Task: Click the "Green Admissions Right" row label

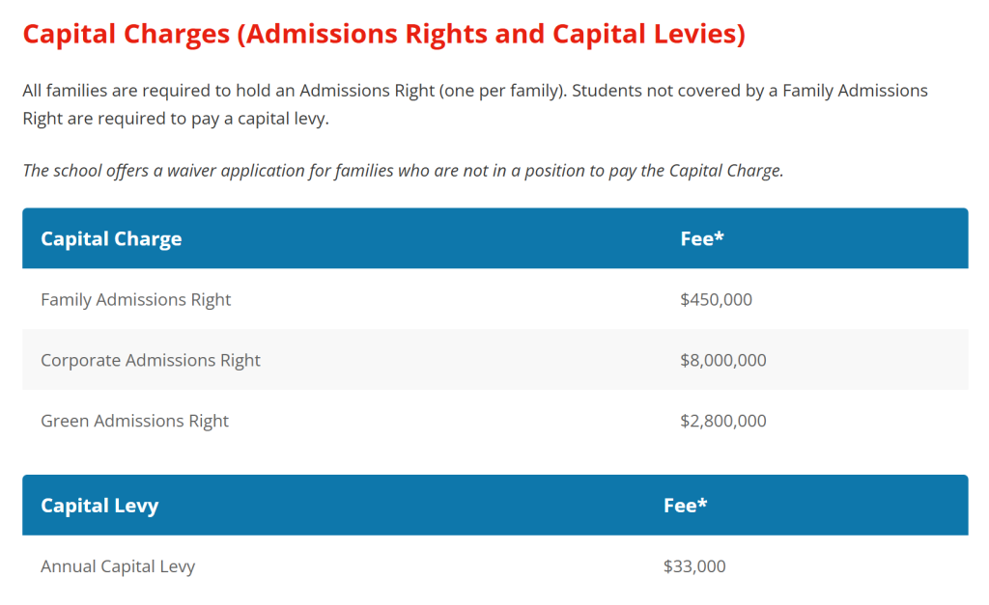Action: click(134, 421)
